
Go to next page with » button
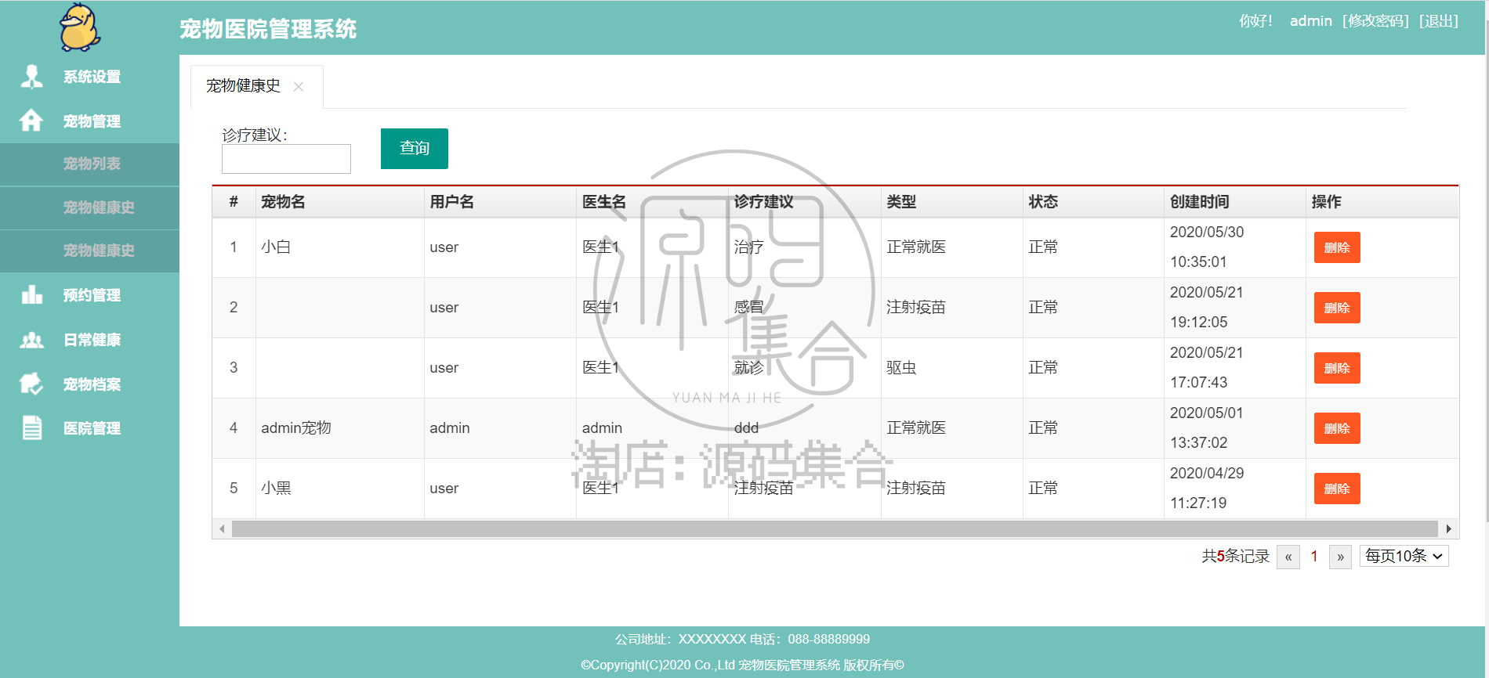(x=1340, y=557)
